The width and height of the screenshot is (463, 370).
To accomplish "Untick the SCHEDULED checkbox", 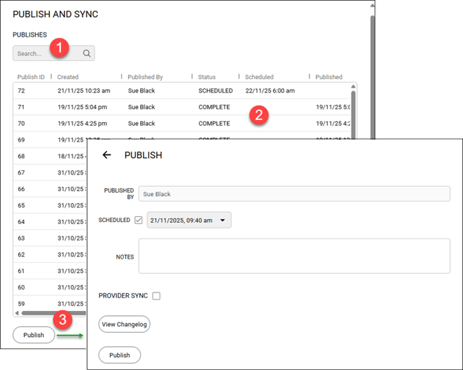I will [x=139, y=220].
